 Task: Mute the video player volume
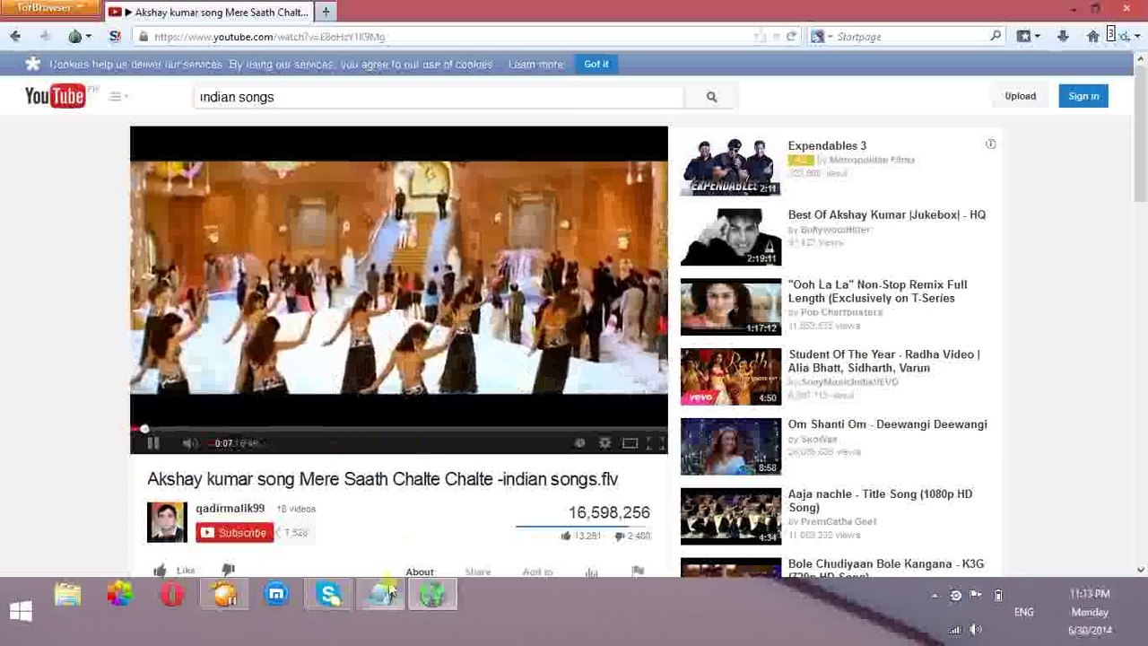(x=189, y=442)
